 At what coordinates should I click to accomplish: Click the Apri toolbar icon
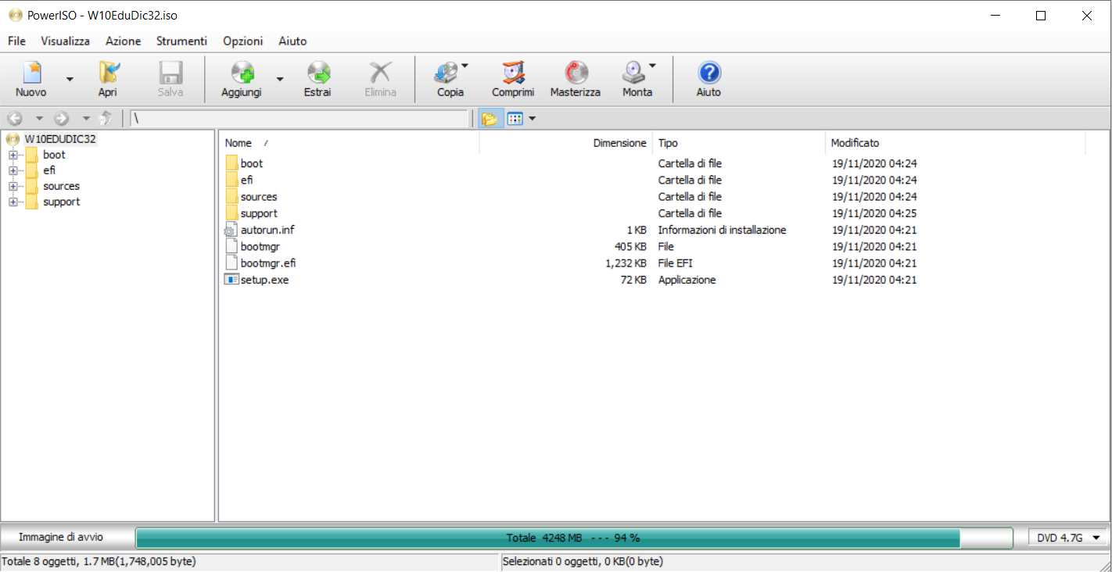(x=108, y=73)
